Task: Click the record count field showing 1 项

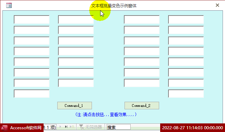Action: click(50, 127)
